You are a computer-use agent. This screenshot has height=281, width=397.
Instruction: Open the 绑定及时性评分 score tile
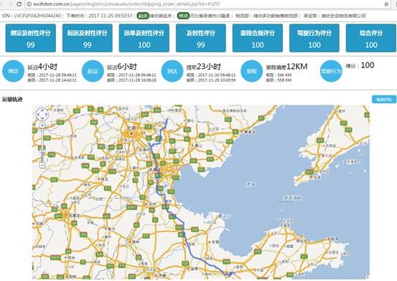pyautogui.click(x=31, y=38)
